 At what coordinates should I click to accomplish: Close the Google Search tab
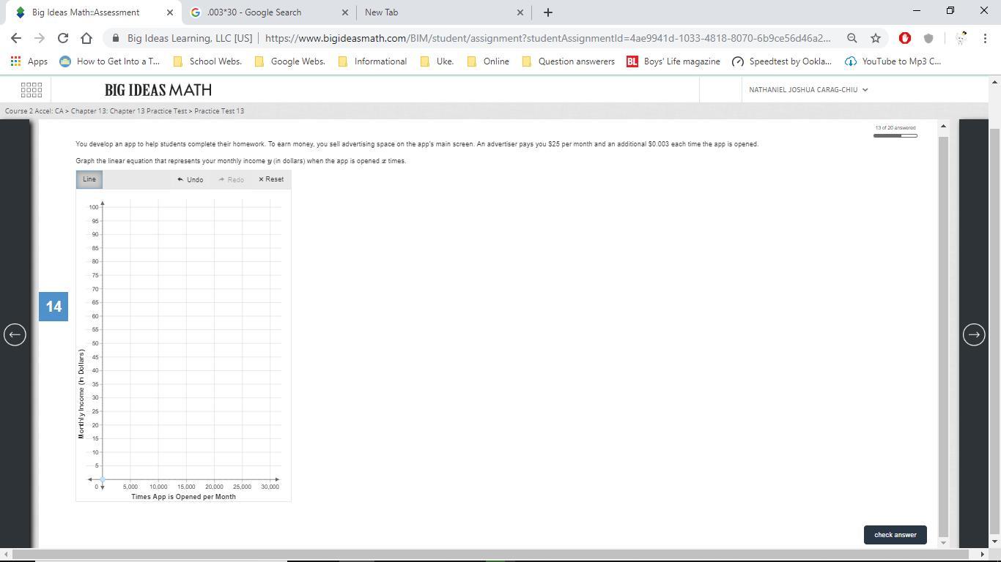[x=345, y=12]
